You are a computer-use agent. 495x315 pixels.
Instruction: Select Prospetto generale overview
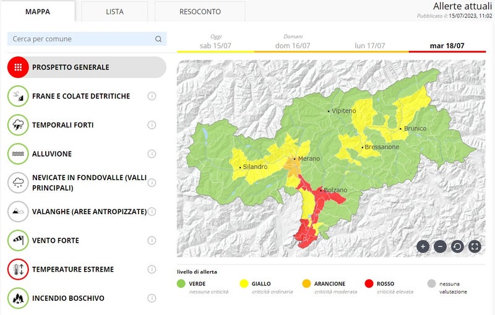[x=87, y=67]
